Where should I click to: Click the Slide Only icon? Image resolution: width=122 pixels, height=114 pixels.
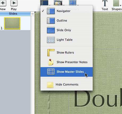pos(51,30)
